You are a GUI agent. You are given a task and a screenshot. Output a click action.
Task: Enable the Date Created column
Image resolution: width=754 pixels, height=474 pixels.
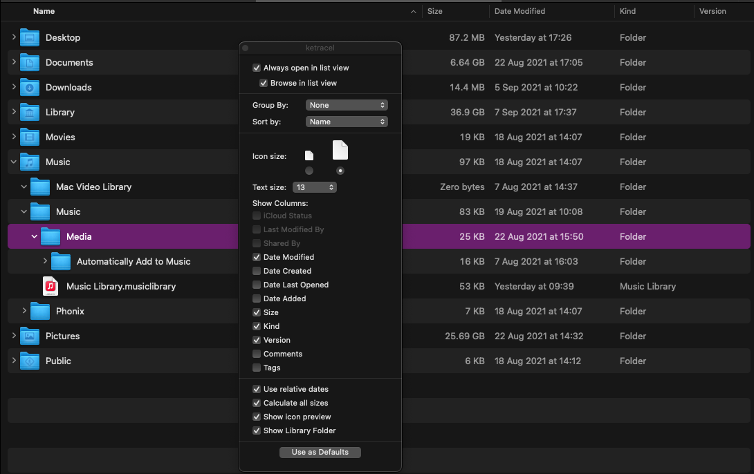pos(257,271)
